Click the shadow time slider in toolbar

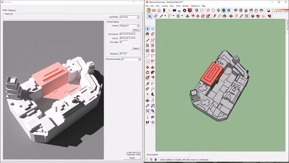[x=280, y=11]
